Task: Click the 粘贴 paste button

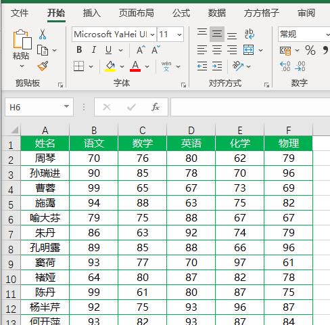Action: pyautogui.click(x=21, y=49)
